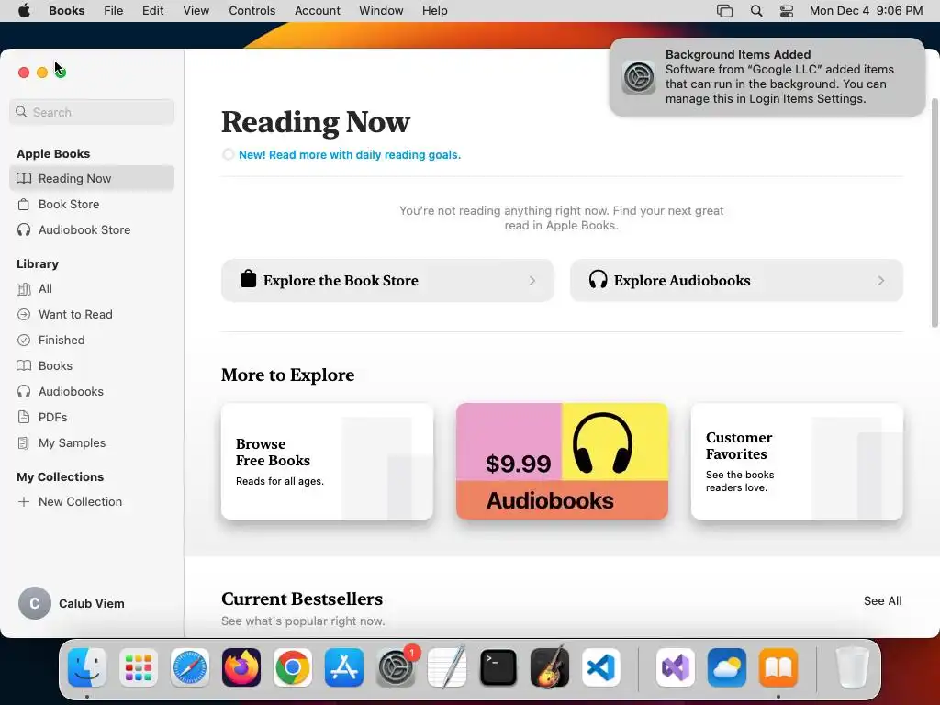Viewport: 940px width, 705px height.
Task: Open System Settings dock icon with badge
Action: [x=396, y=667]
